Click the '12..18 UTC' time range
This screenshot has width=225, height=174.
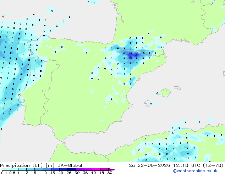[187, 165]
